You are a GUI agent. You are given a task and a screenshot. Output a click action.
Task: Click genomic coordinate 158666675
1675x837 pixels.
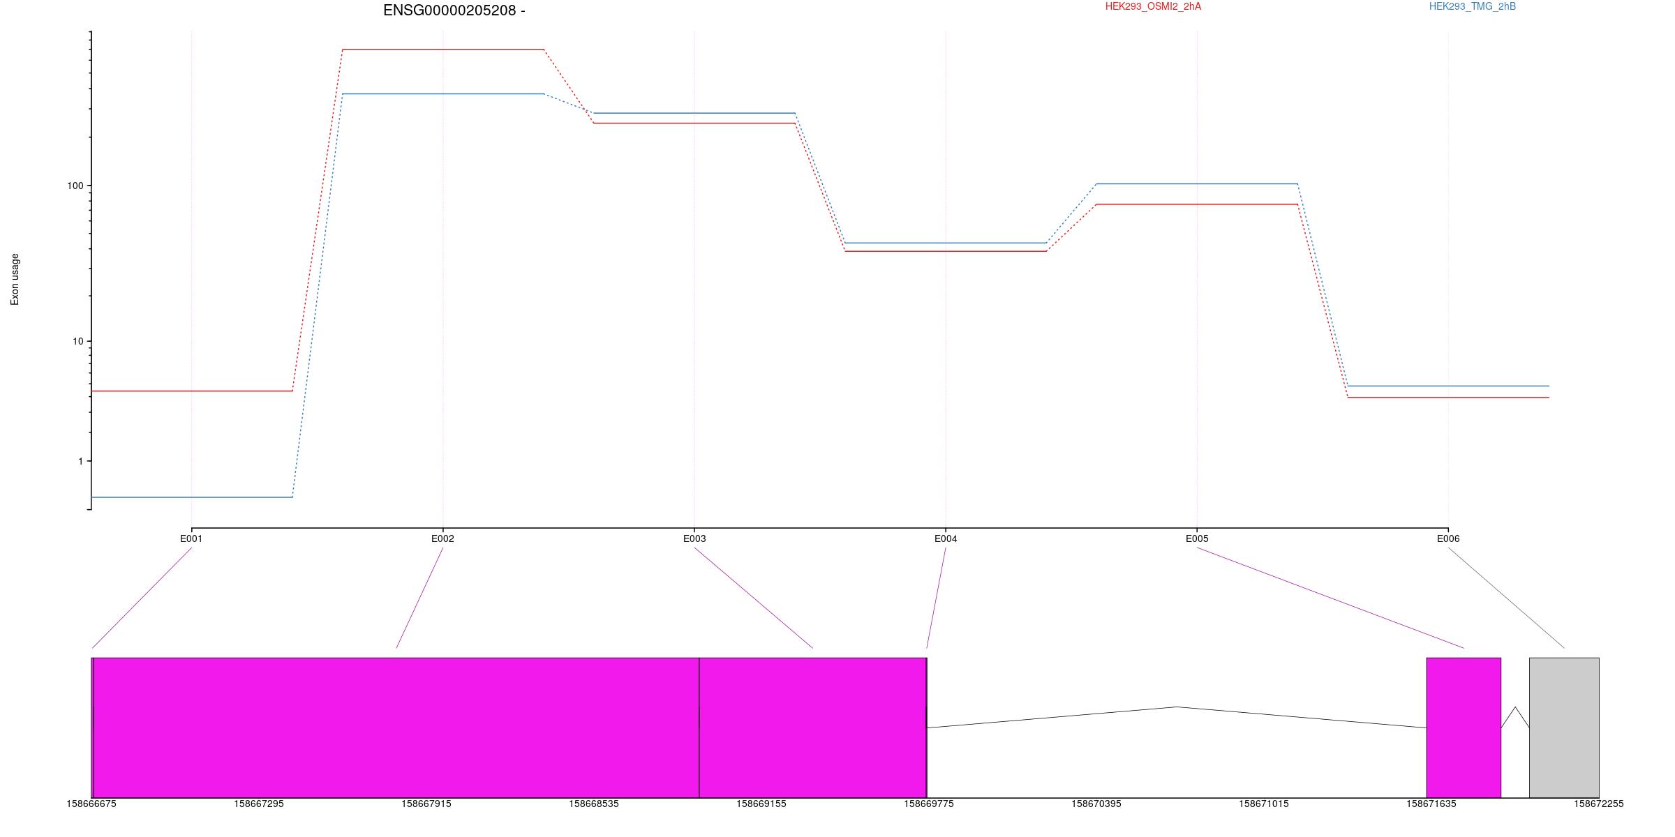click(x=91, y=804)
